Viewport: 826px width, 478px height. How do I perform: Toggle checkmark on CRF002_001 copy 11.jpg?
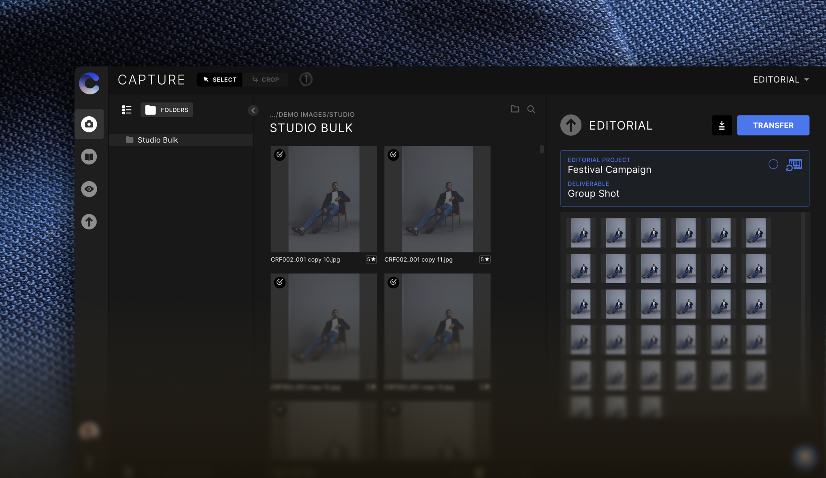tap(393, 155)
